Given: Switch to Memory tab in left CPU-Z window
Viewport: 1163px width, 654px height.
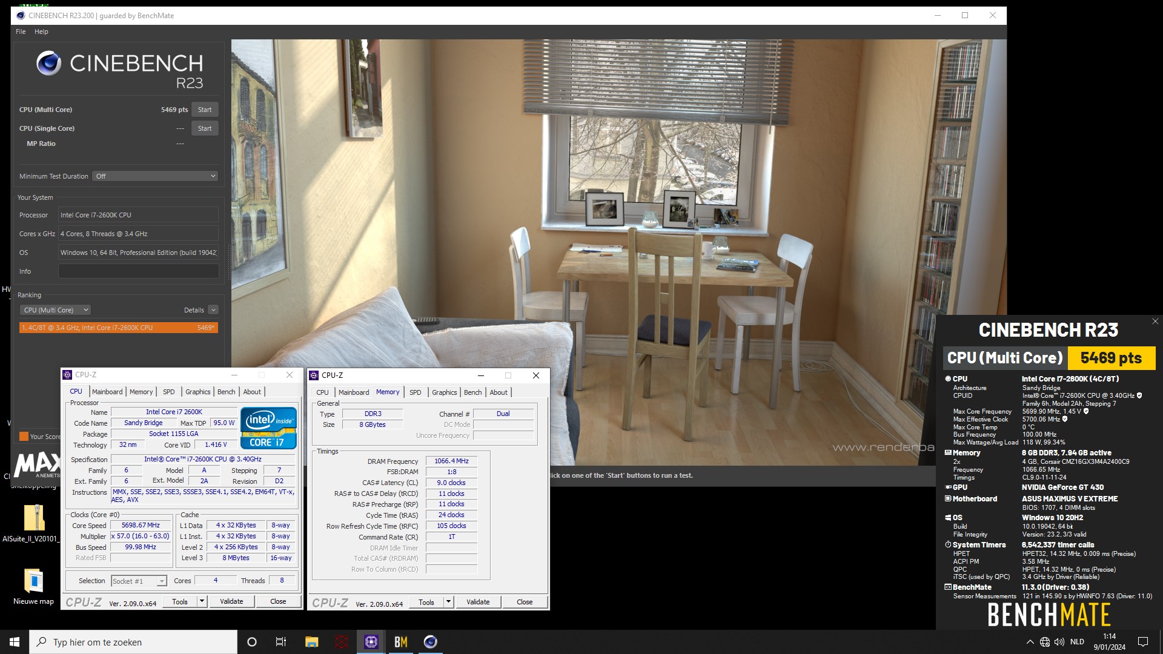Looking at the screenshot, I should point(141,392).
